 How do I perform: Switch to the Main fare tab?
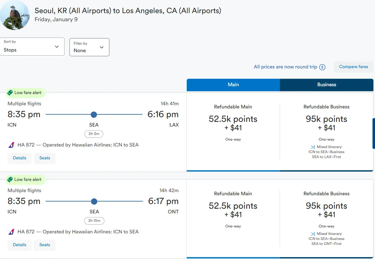click(x=233, y=85)
